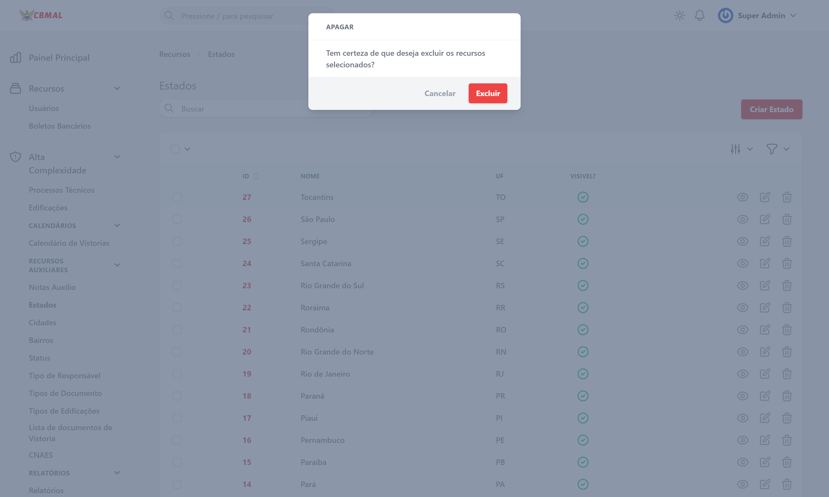Confirm deletion with the Excluir button
This screenshot has height=497, width=829.
pos(487,93)
